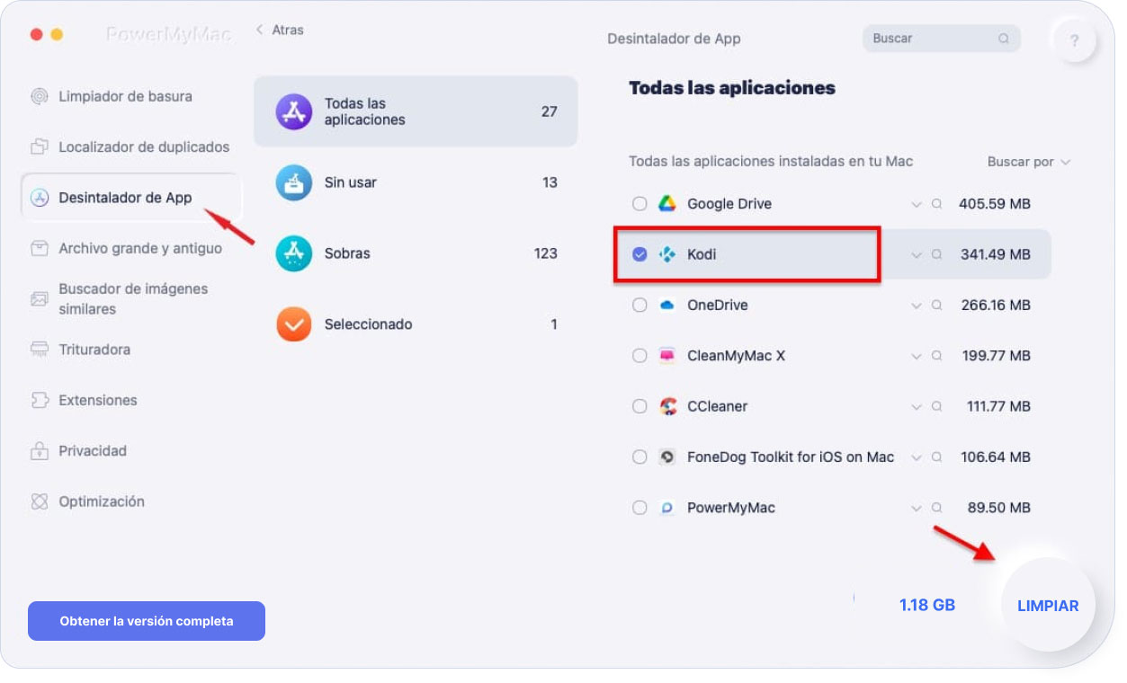Open the Optimización module
1127x683 pixels.
[102, 501]
